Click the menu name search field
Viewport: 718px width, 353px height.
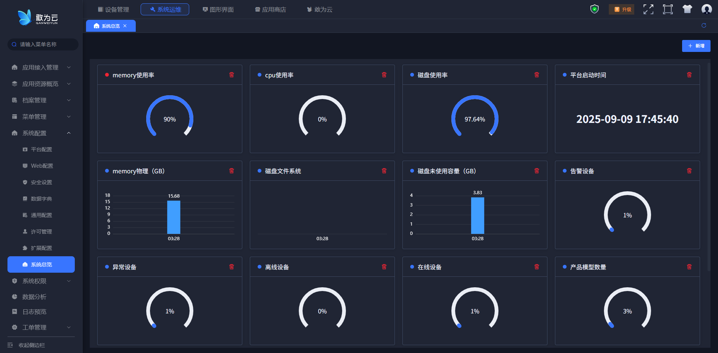coord(43,44)
